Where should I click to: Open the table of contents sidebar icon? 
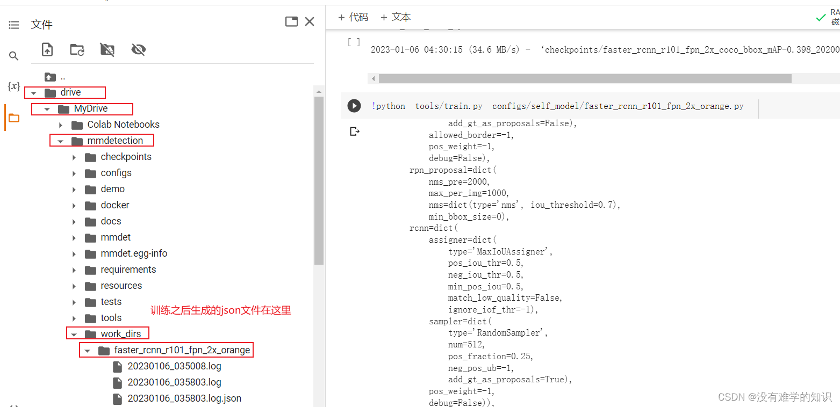coord(14,25)
